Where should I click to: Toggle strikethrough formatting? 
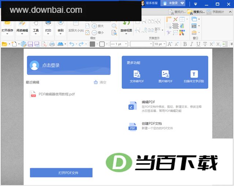tap(205, 44)
